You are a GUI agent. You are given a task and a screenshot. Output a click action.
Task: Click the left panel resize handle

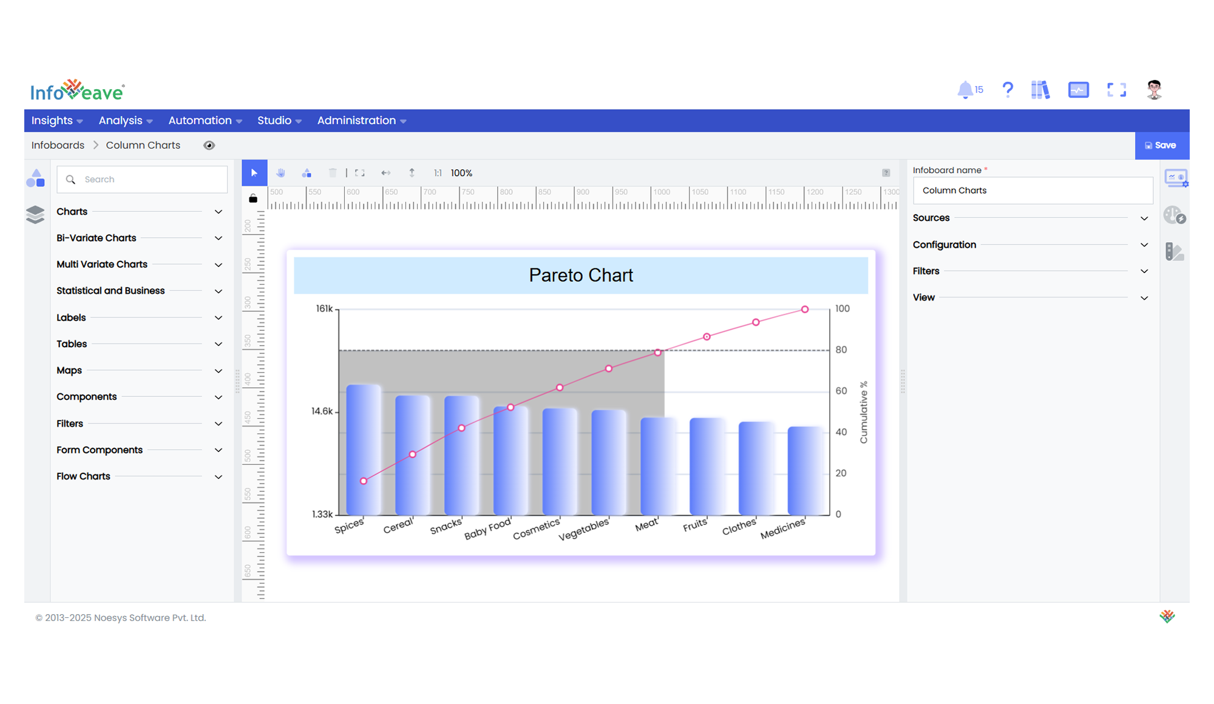coord(237,381)
